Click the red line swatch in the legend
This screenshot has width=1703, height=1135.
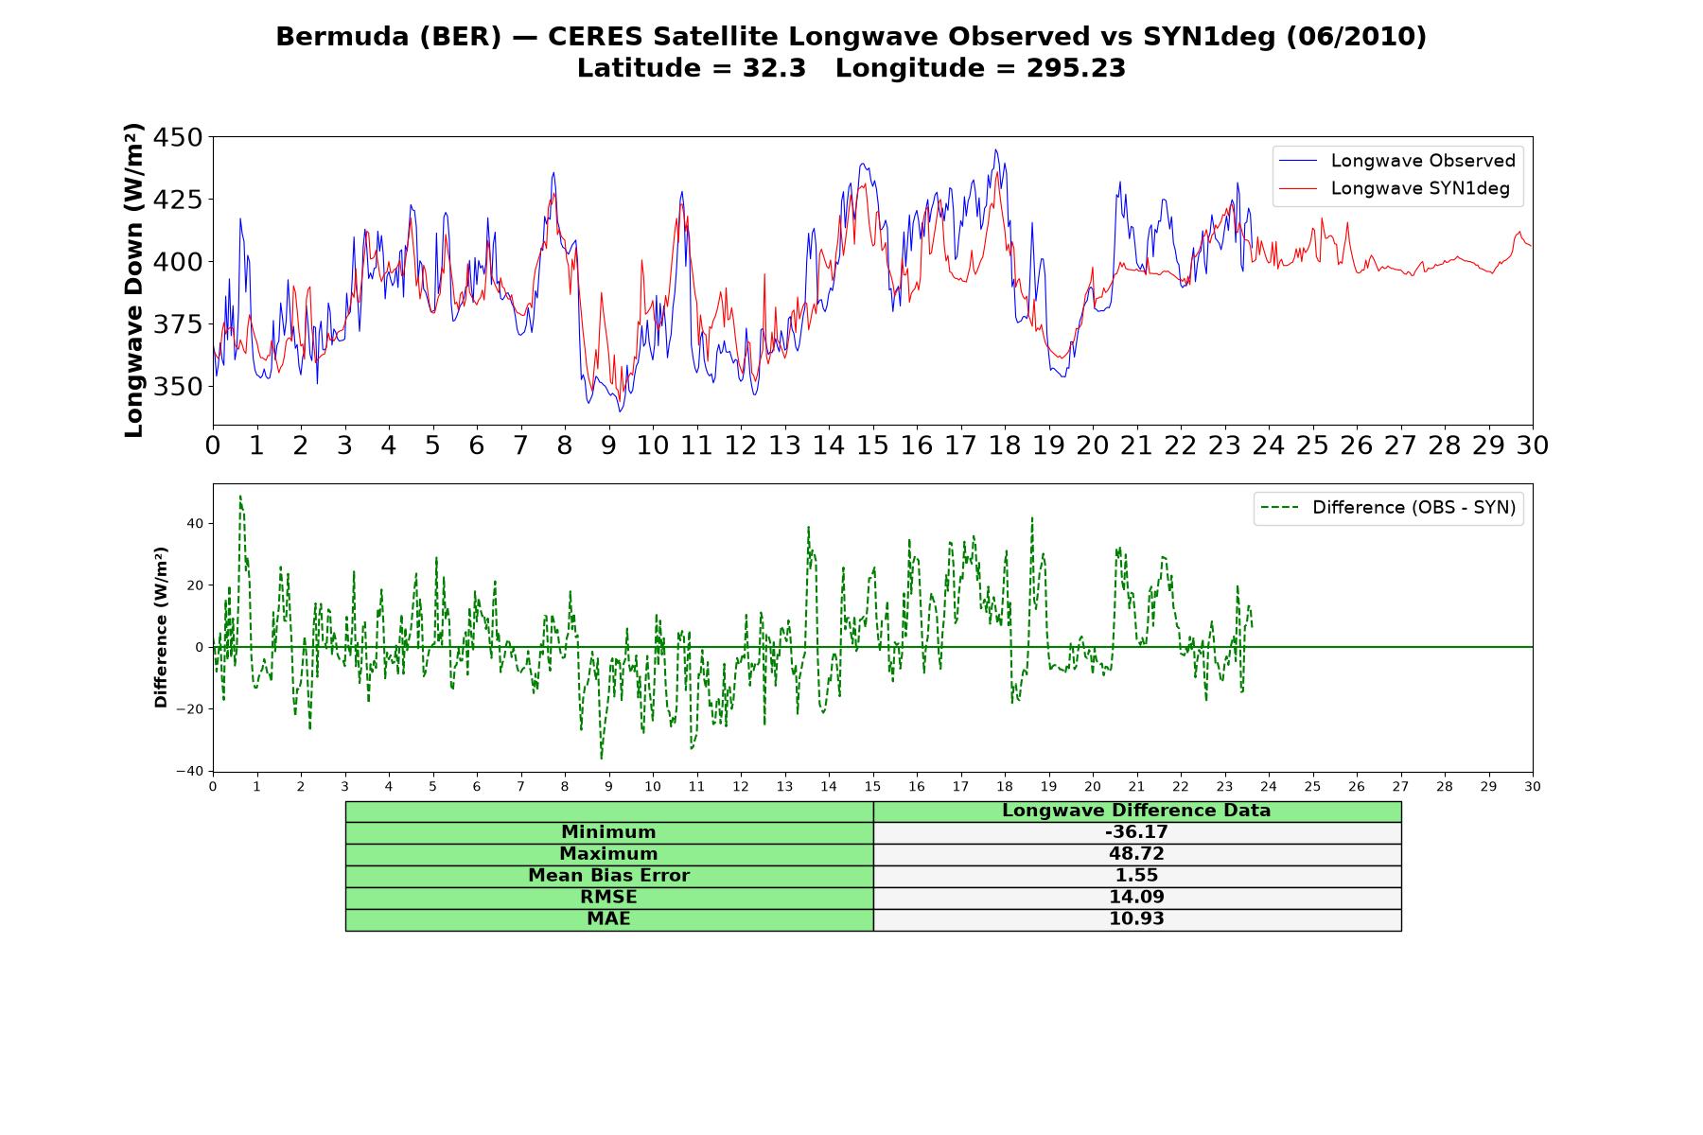1297,188
